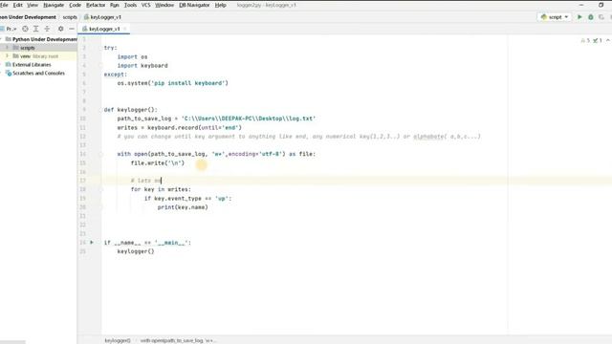This screenshot has height=344, width=612.
Task: Open the File menu
Action: [4, 5]
